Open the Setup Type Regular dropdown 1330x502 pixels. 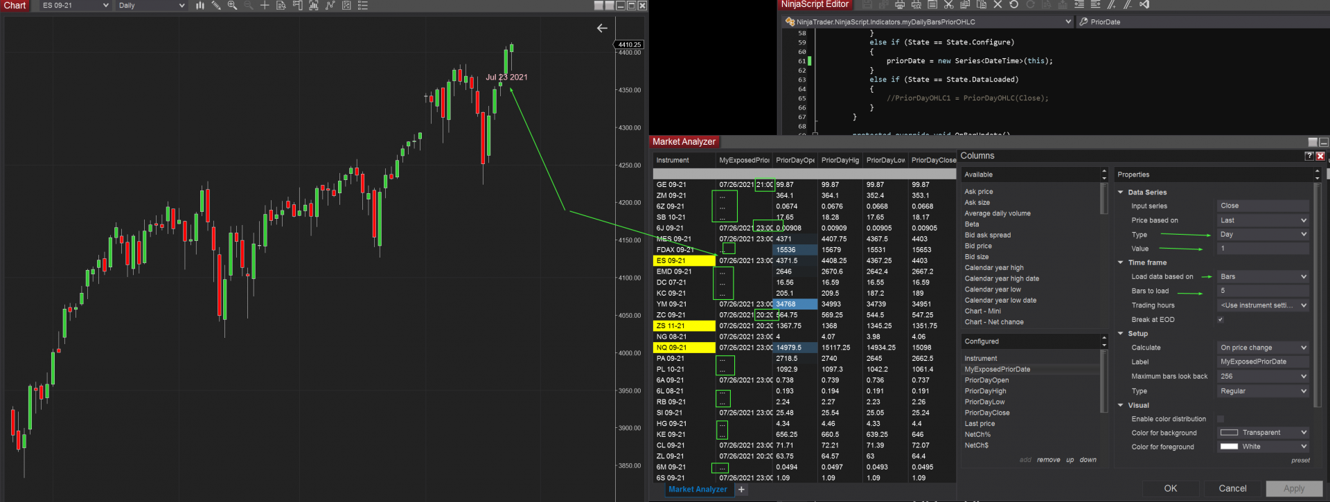coord(1263,391)
